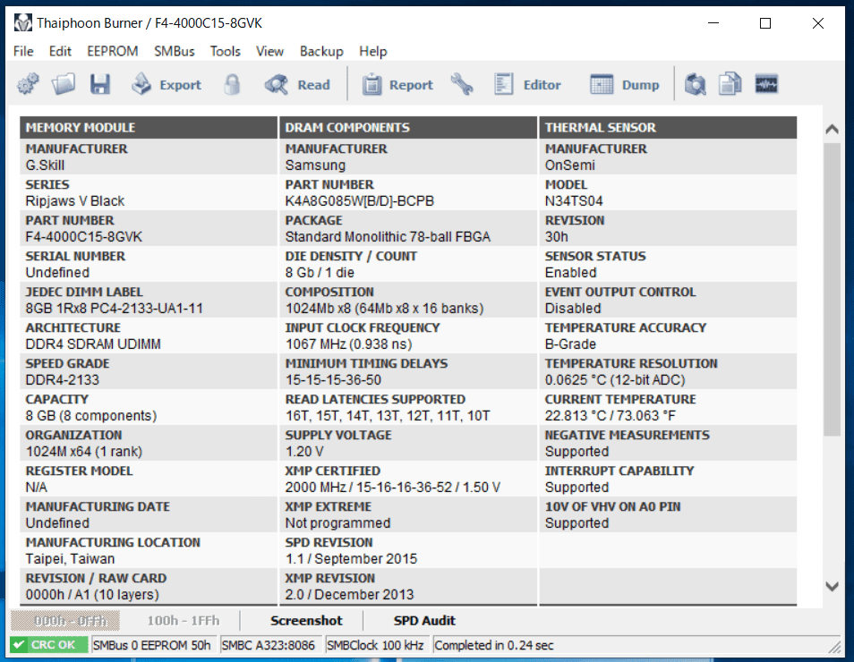Select timing delays 15-15-15-36-50 value

pos(333,380)
